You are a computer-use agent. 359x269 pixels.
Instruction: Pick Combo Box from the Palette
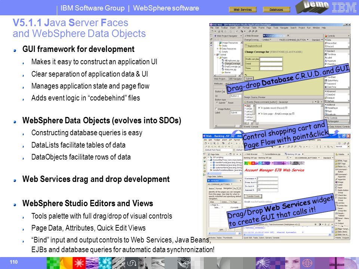tap(342, 205)
